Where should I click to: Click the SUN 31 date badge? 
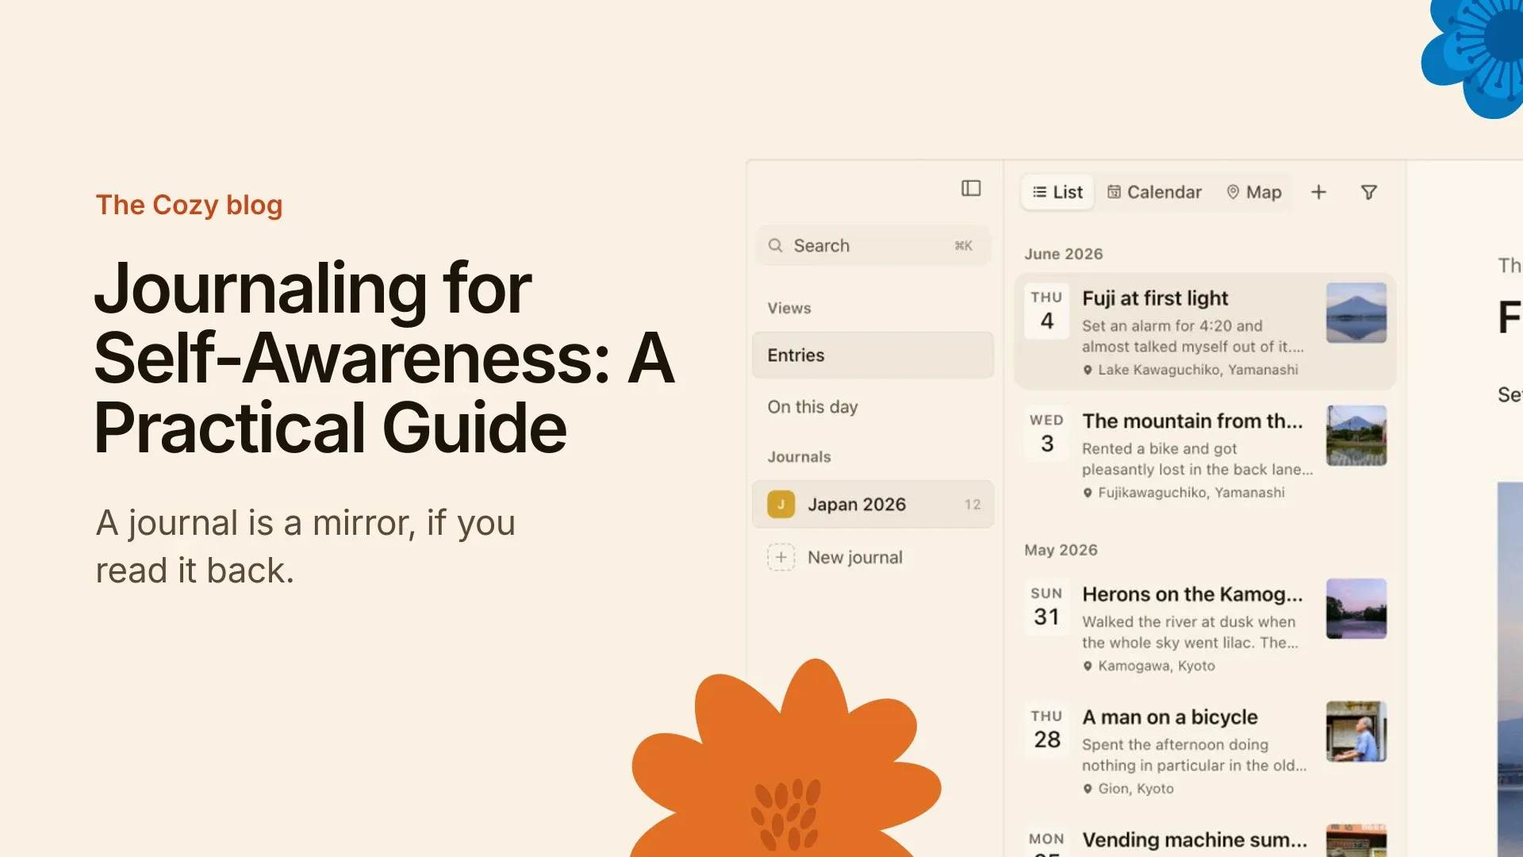tap(1047, 607)
